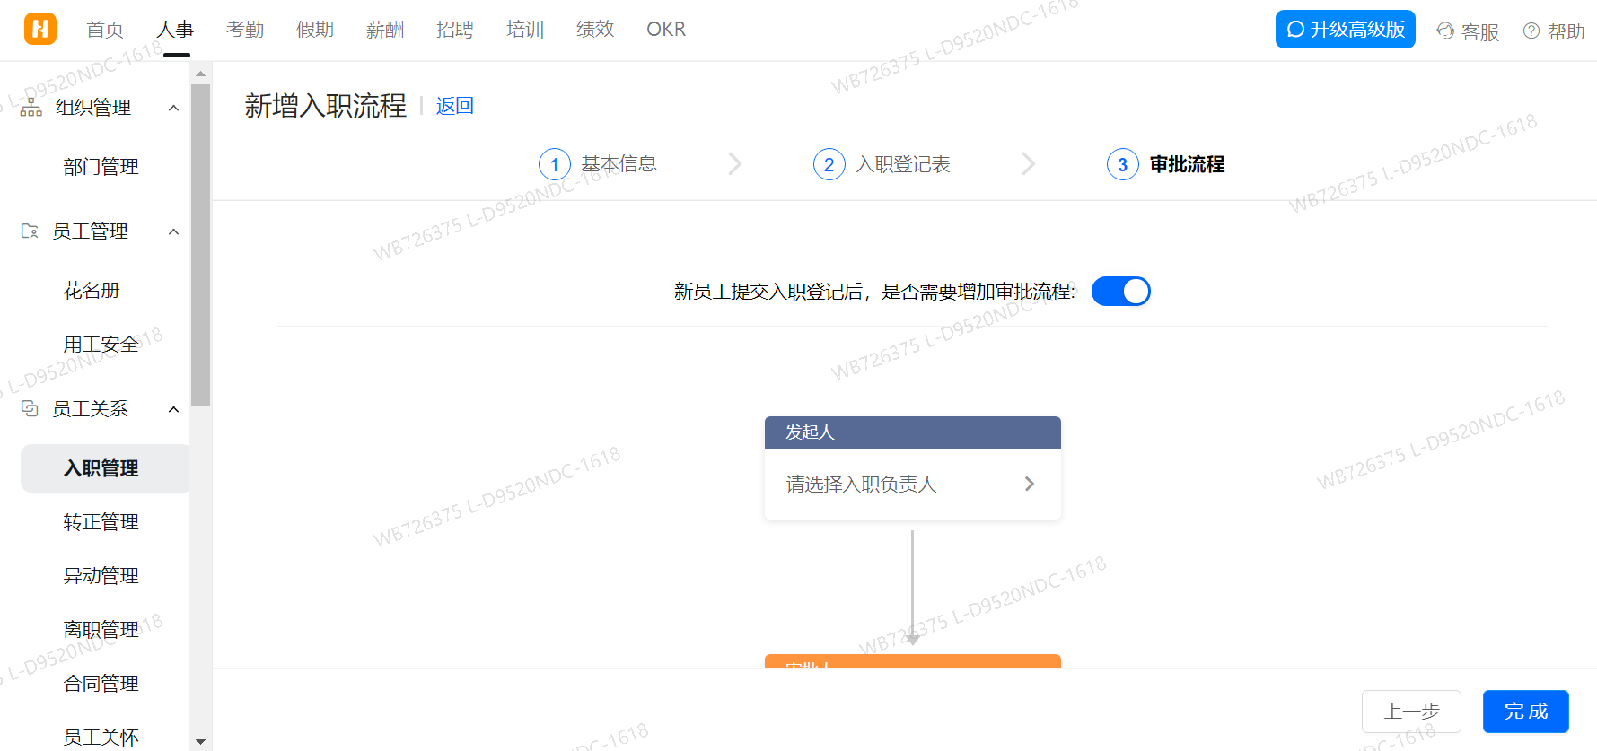This screenshot has width=1597, height=751.
Task: Click the 上一步 button
Action: (1411, 712)
